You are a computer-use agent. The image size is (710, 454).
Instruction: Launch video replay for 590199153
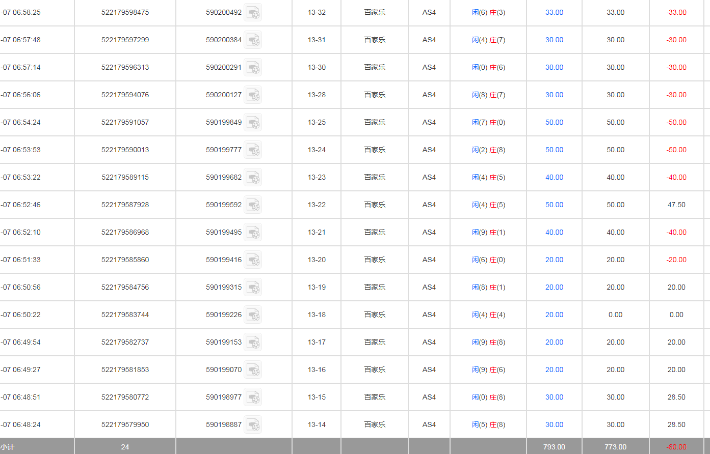pyautogui.click(x=253, y=343)
